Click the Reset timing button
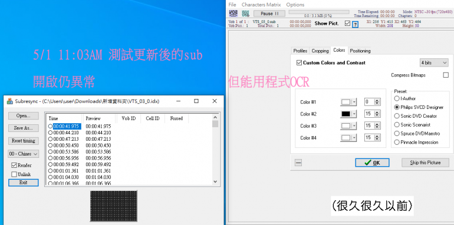The image size is (454, 225). point(23,141)
